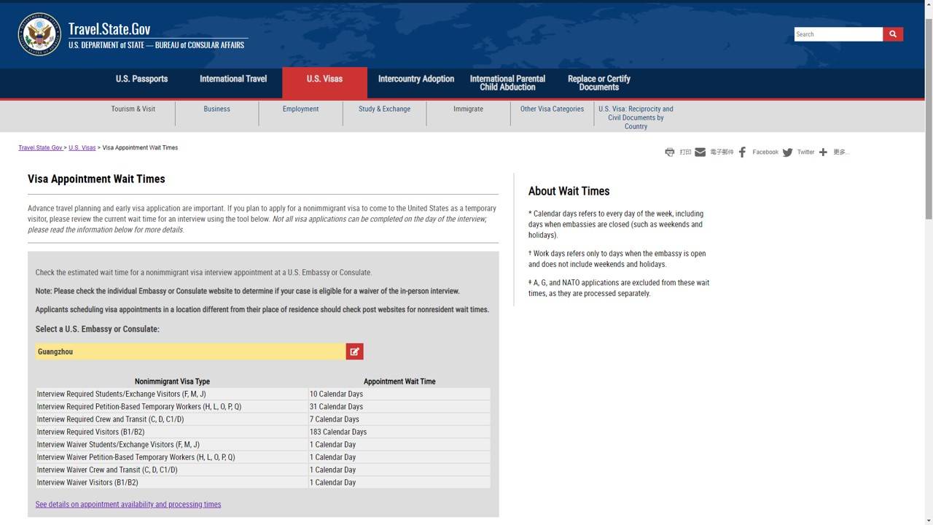
Task: Open the U.S. Passports menu
Action: (141, 79)
